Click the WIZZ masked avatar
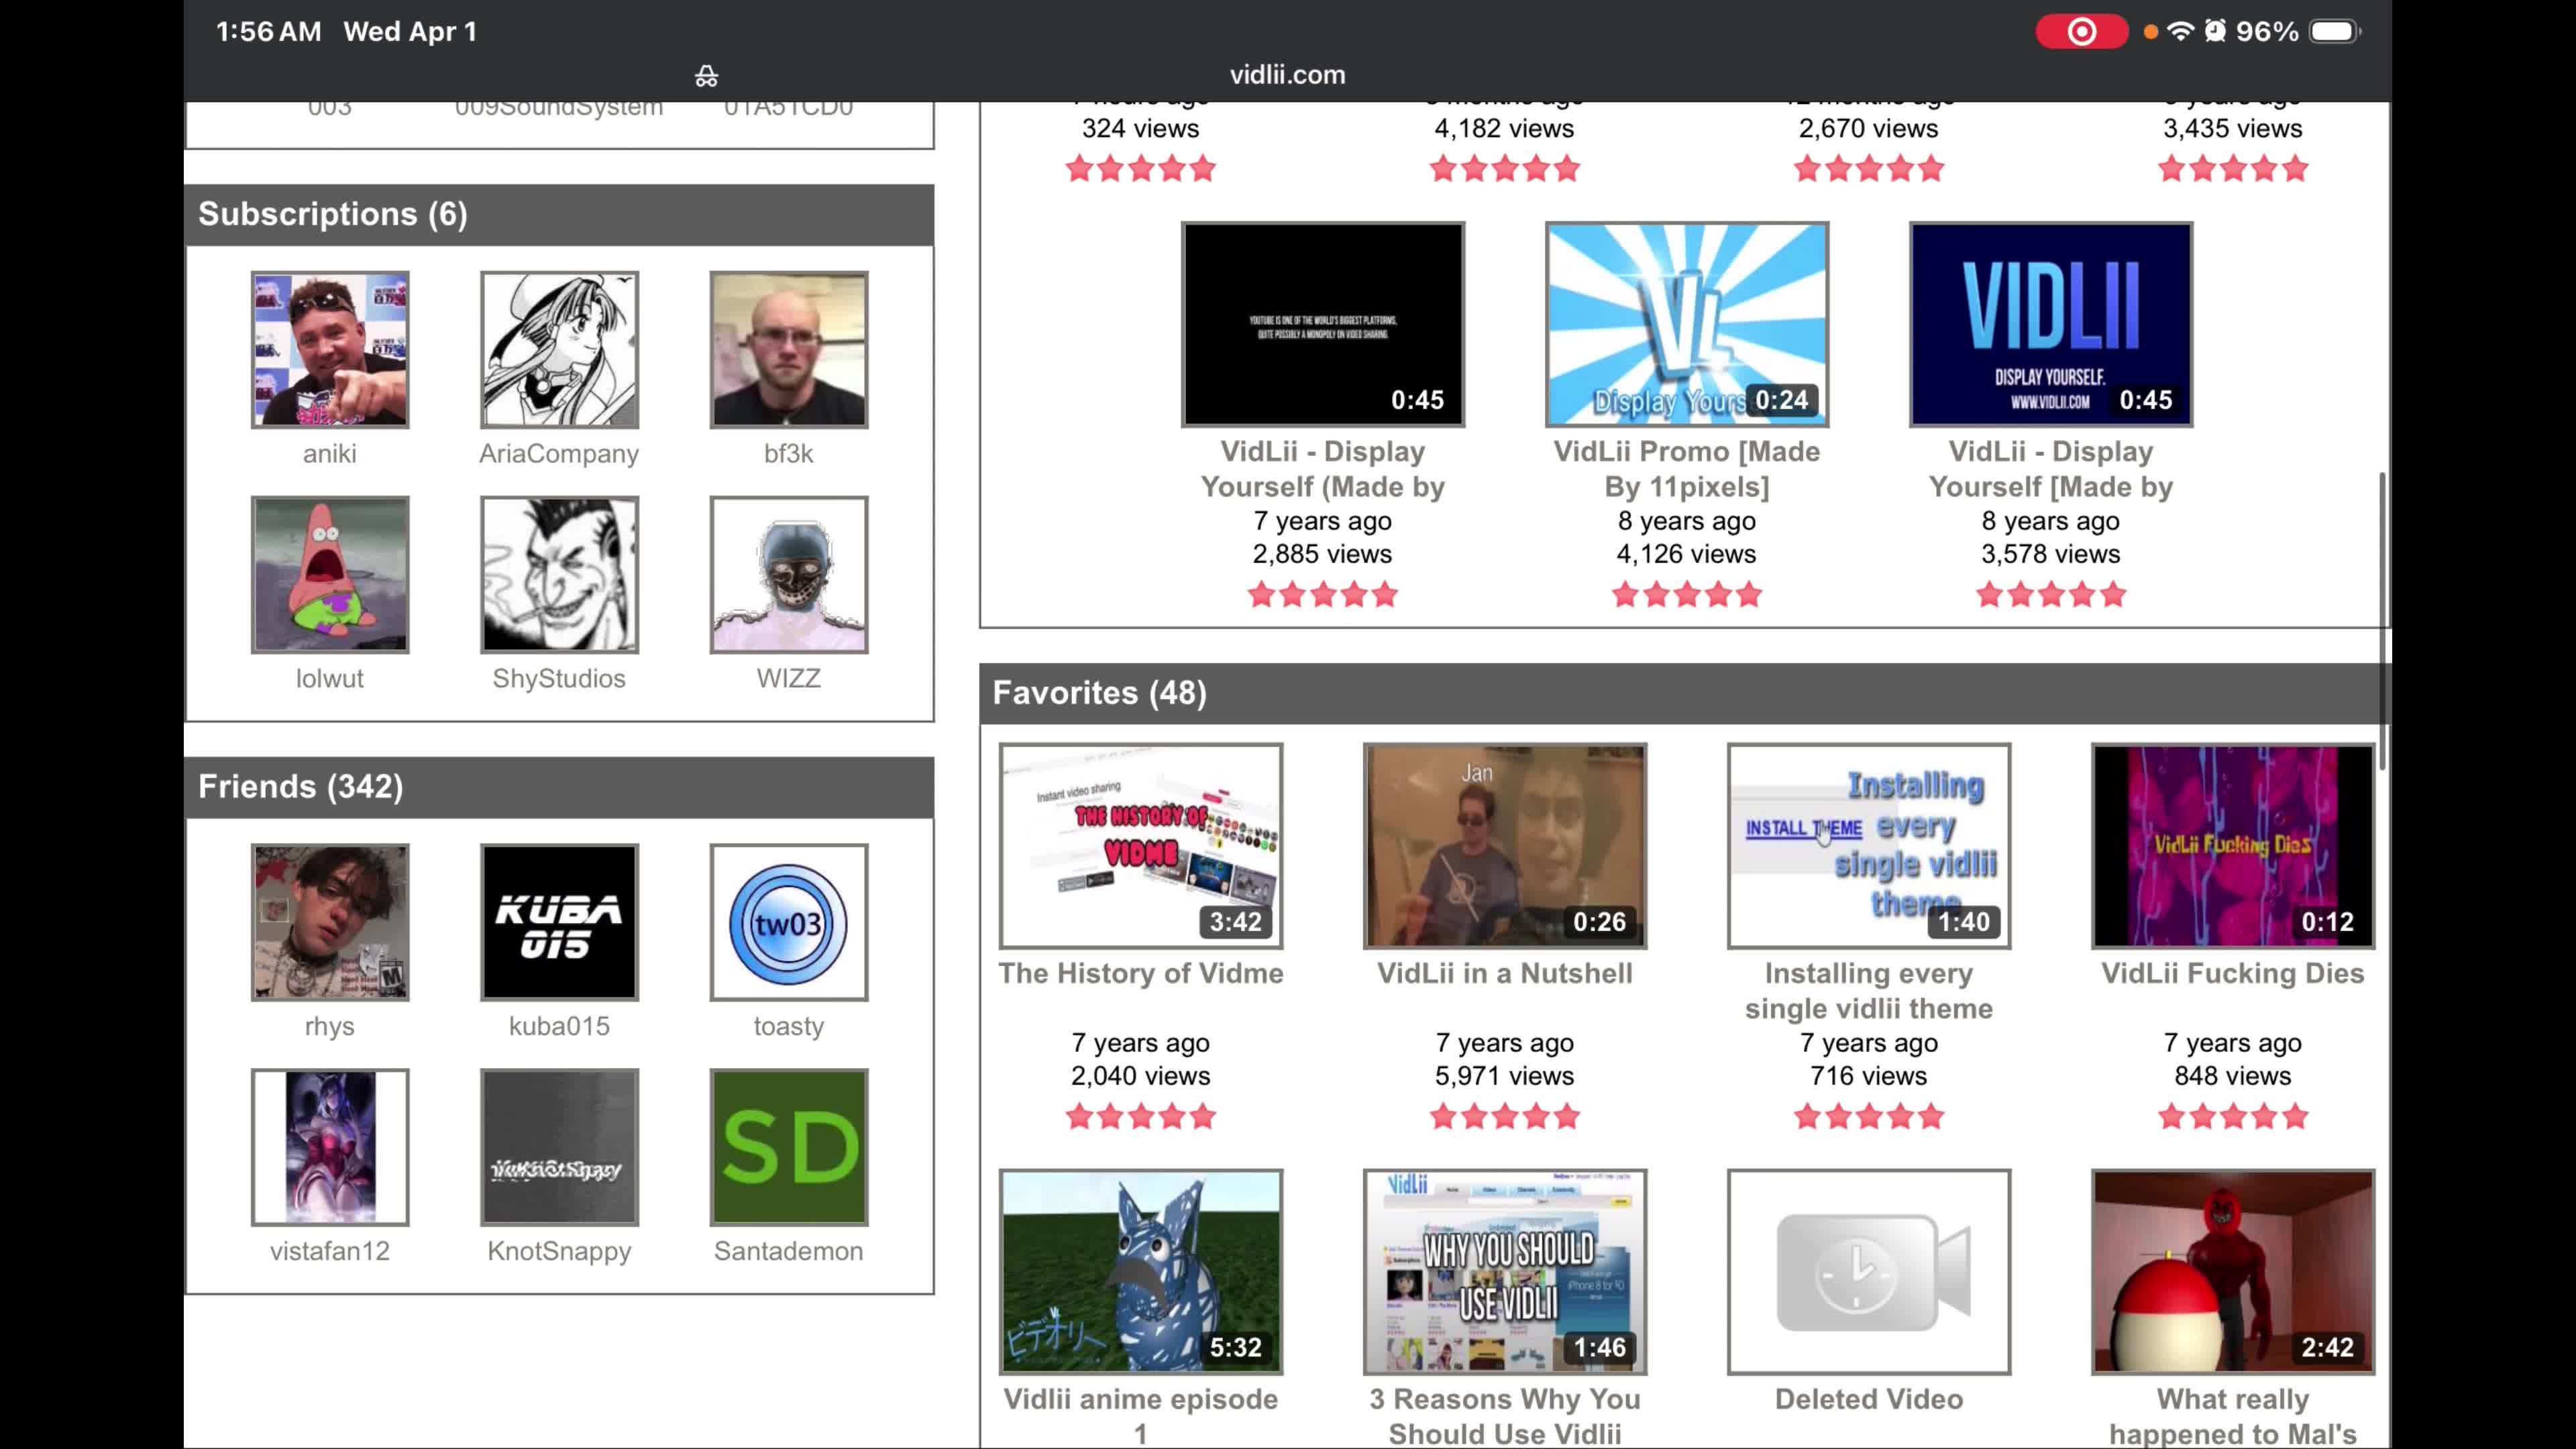Screen dimensions: 2576x1449 pyautogui.click(x=788, y=574)
